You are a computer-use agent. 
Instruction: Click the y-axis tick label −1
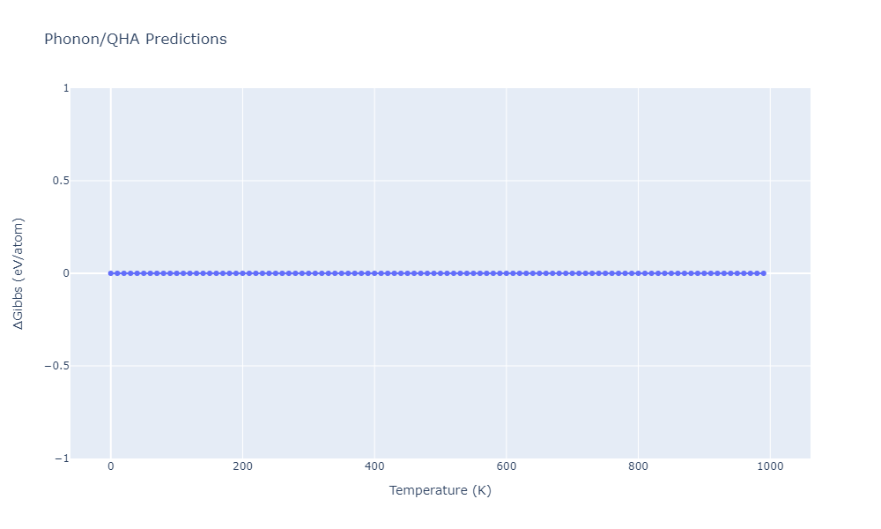tap(63, 458)
